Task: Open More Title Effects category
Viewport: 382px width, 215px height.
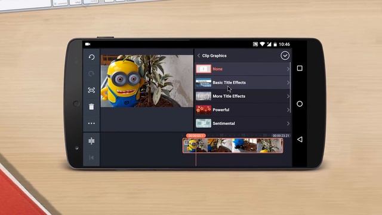Action: click(x=243, y=96)
